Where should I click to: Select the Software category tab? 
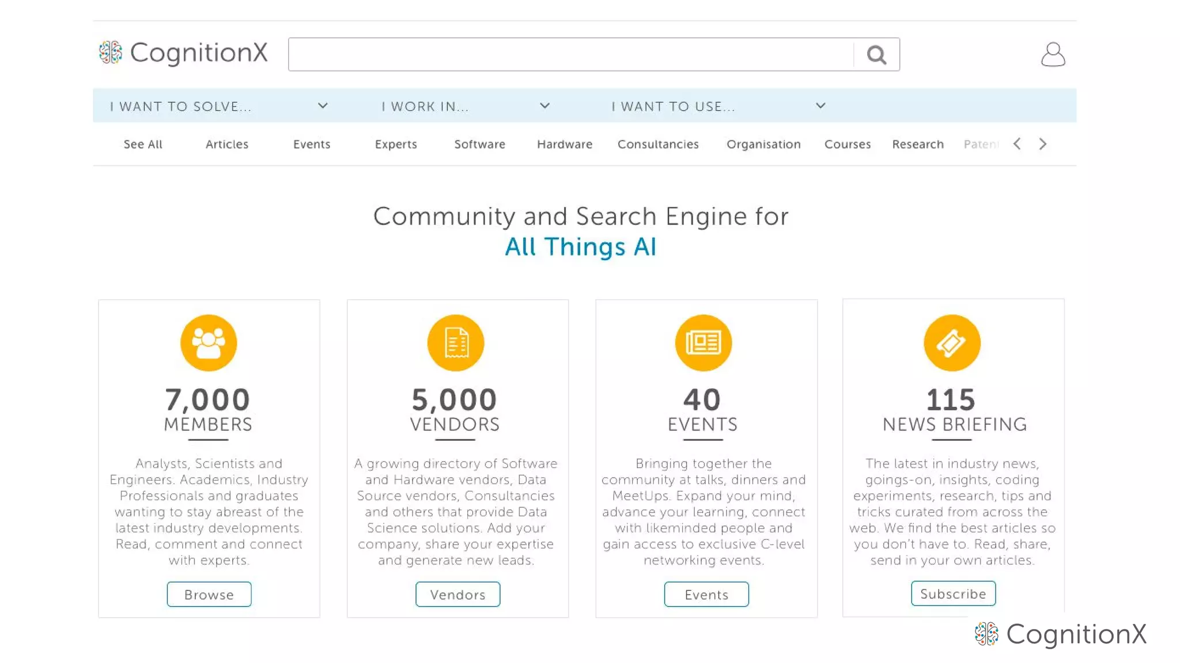[x=479, y=144]
